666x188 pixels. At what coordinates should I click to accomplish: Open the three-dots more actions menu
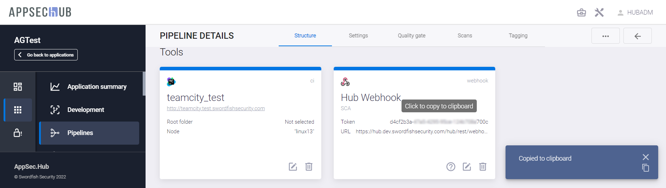(x=606, y=36)
